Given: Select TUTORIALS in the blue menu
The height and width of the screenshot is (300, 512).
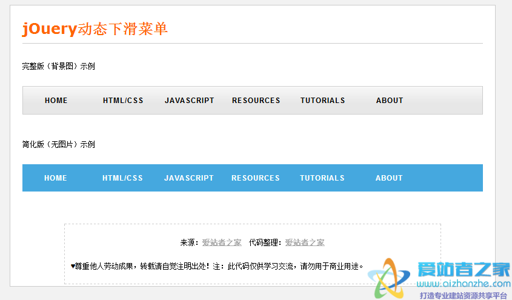Looking at the screenshot, I should click(x=322, y=178).
